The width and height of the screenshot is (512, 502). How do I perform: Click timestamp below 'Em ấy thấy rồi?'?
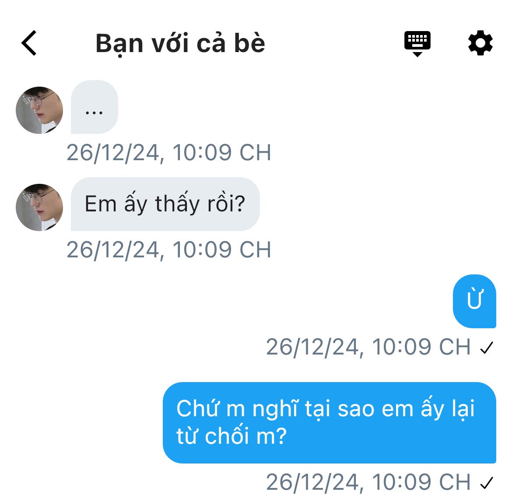coord(169,250)
